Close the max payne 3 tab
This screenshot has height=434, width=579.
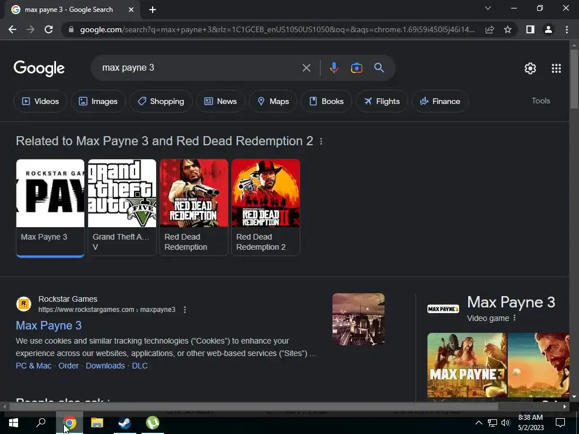pos(131,10)
